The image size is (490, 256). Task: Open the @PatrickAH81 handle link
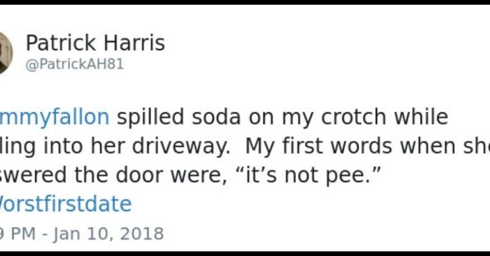pos(75,64)
